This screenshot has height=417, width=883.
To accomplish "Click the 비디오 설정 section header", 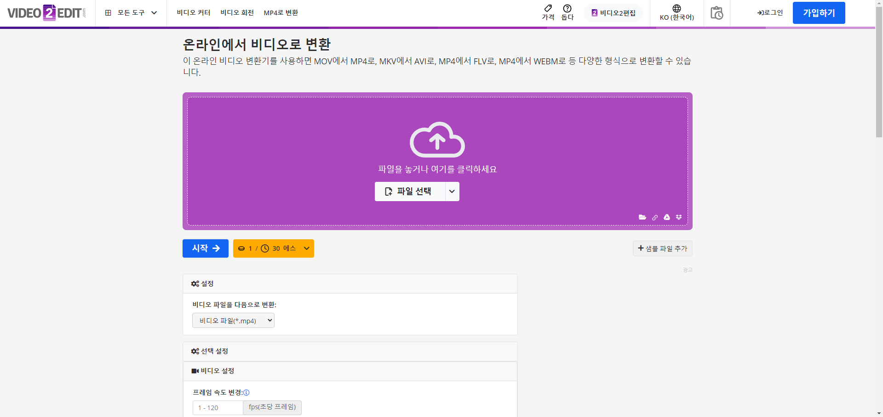I will 350,371.
